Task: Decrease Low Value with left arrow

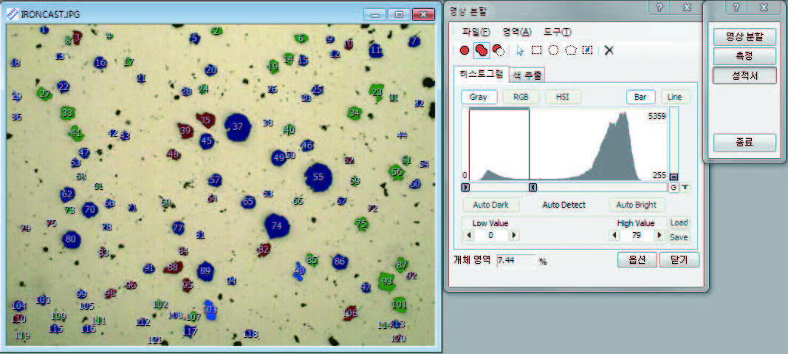Action: tap(468, 235)
